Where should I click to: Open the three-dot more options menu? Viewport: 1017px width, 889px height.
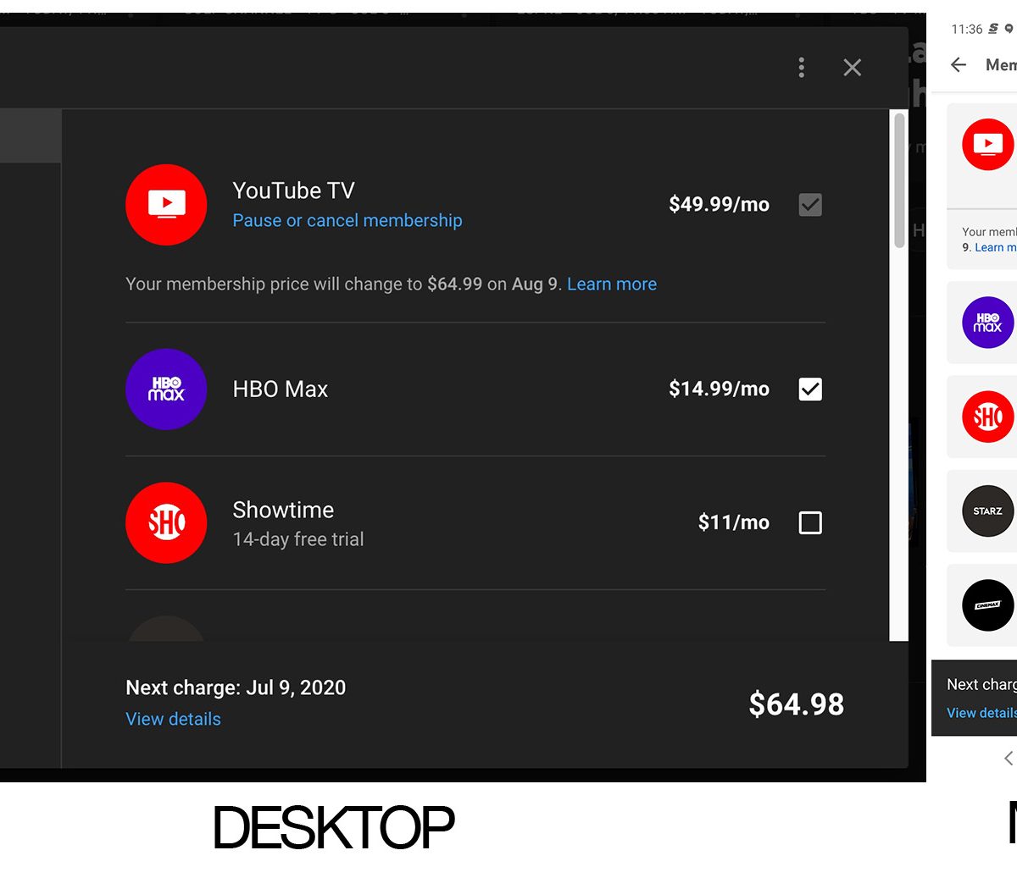tap(801, 68)
